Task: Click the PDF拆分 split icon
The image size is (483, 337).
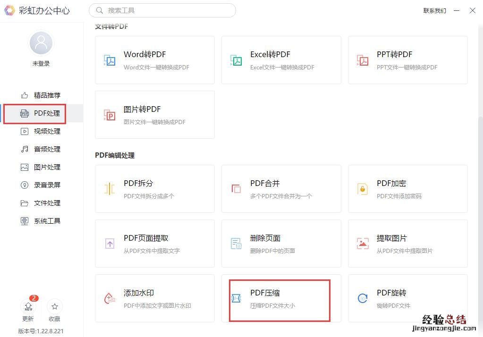Action: [110, 189]
